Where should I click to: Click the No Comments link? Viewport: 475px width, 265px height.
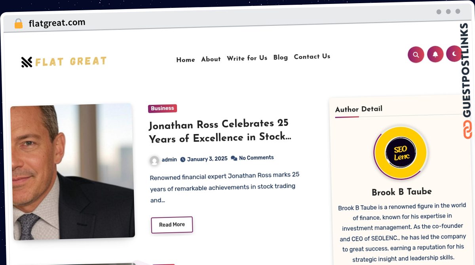pos(256,158)
